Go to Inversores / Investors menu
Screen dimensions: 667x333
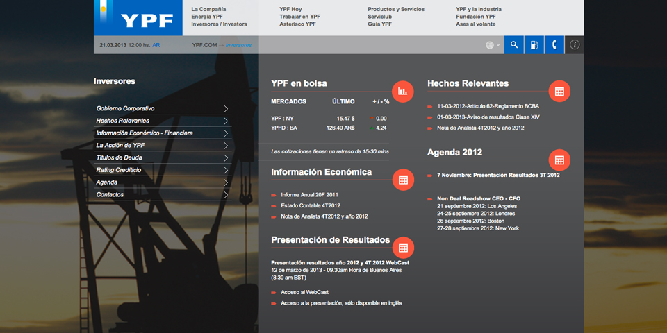pos(219,24)
